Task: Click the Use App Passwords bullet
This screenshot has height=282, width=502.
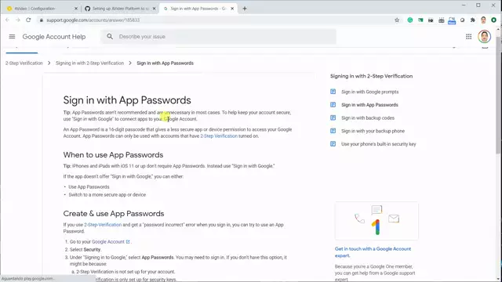Action: click(x=89, y=186)
